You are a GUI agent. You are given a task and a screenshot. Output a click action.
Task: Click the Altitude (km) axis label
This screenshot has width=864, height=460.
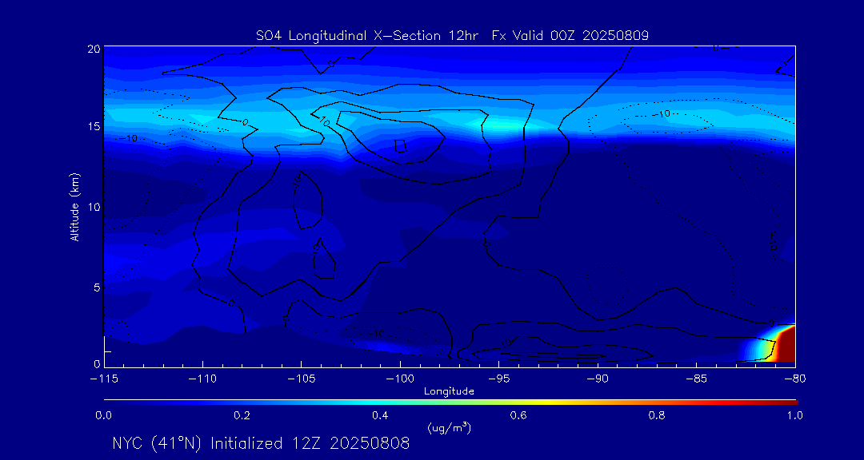coord(74,207)
